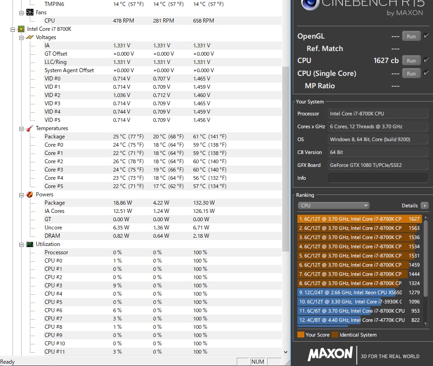Select ranking entry 12 Core i7-4770K
The height and width of the screenshot is (366, 433).
[359, 320]
